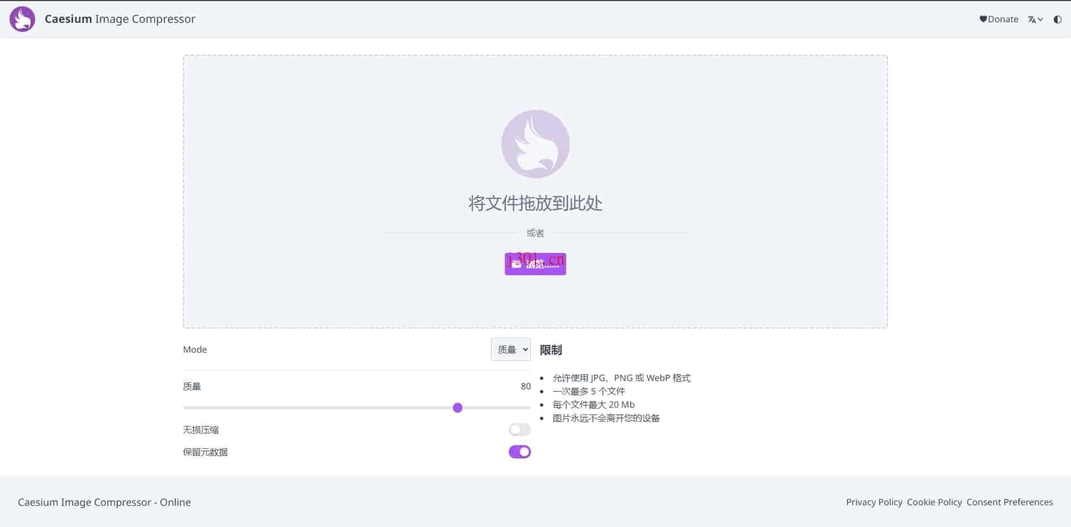Enable the 无损压缩 lossless compression switch
1071x527 pixels.
pos(519,429)
